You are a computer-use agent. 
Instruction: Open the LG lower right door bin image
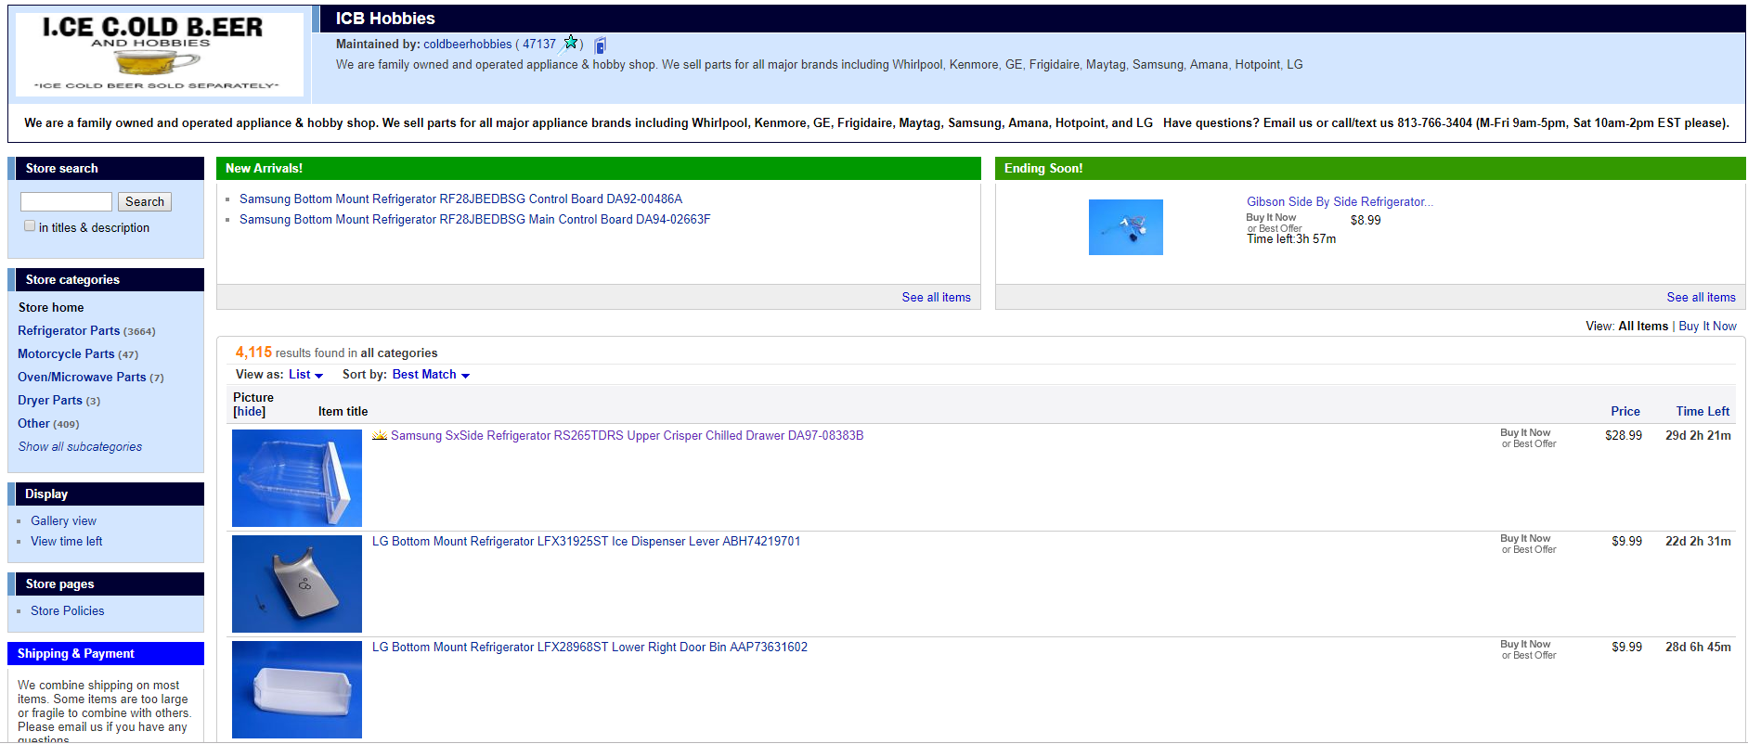click(x=297, y=690)
